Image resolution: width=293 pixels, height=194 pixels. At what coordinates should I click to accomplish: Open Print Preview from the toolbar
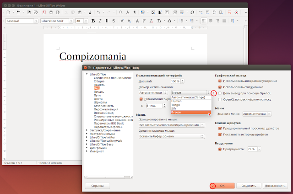pyautogui.click(x=58, y=12)
